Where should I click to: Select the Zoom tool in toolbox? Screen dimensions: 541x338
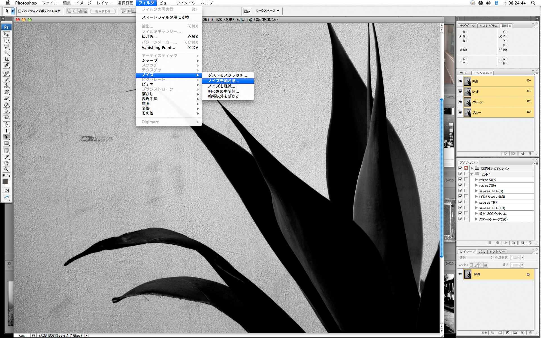tap(6, 169)
